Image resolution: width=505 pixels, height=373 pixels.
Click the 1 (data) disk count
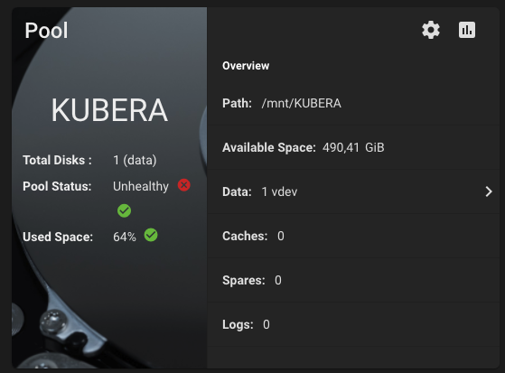[135, 160]
